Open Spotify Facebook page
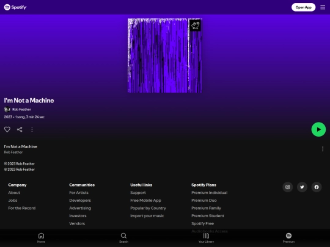Viewport: 330px width, 247px height. click(x=317, y=187)
